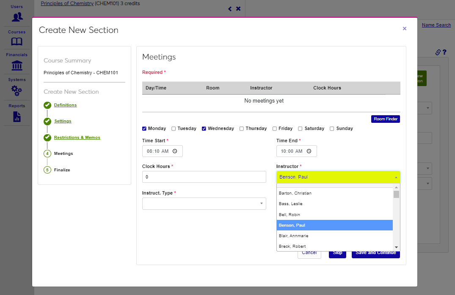Open the Systems gears icon
Viewport: 455px width, 295px height.
(x=17, y=90)
